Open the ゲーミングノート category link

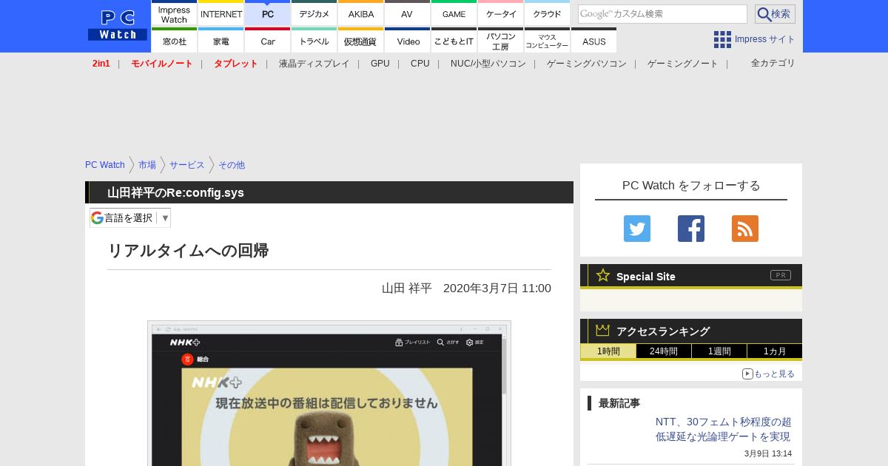(x=683, y=64)
